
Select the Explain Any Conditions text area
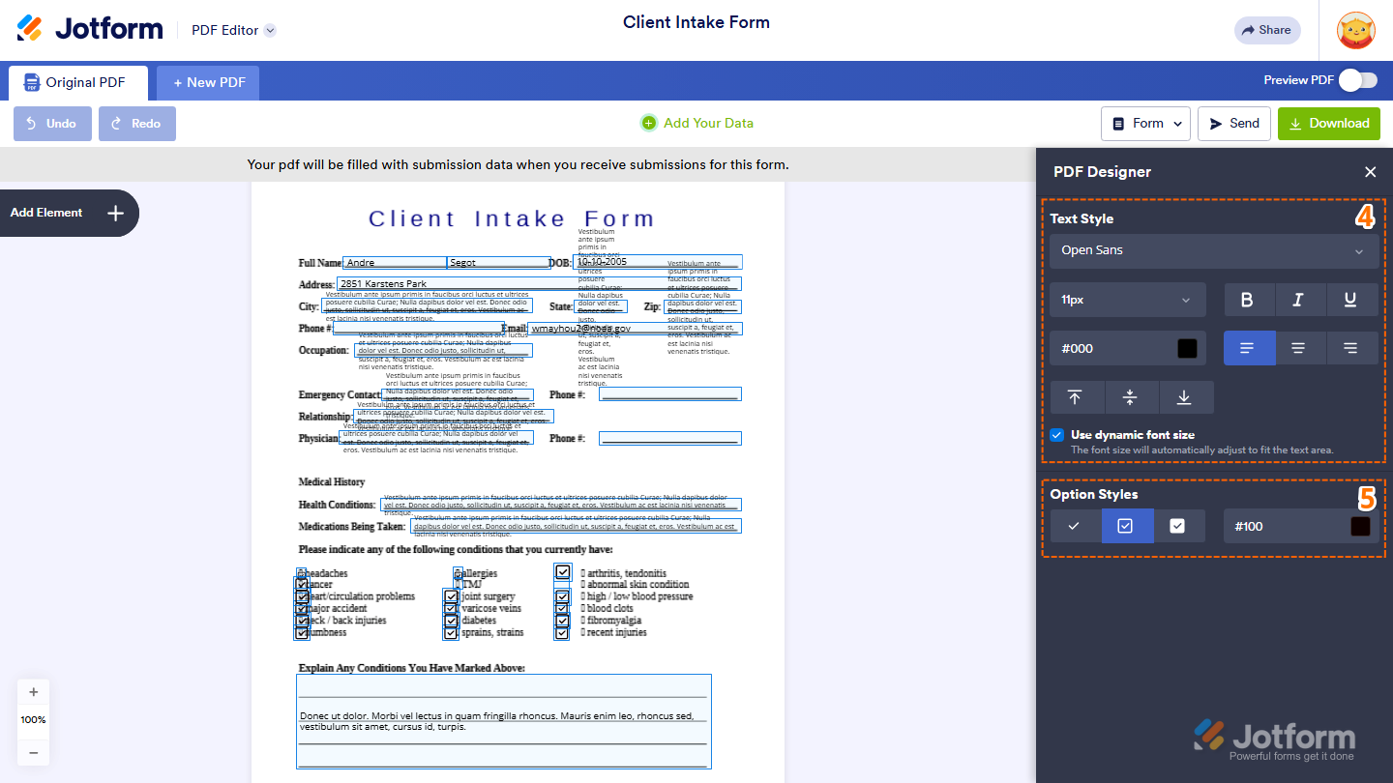504,721
